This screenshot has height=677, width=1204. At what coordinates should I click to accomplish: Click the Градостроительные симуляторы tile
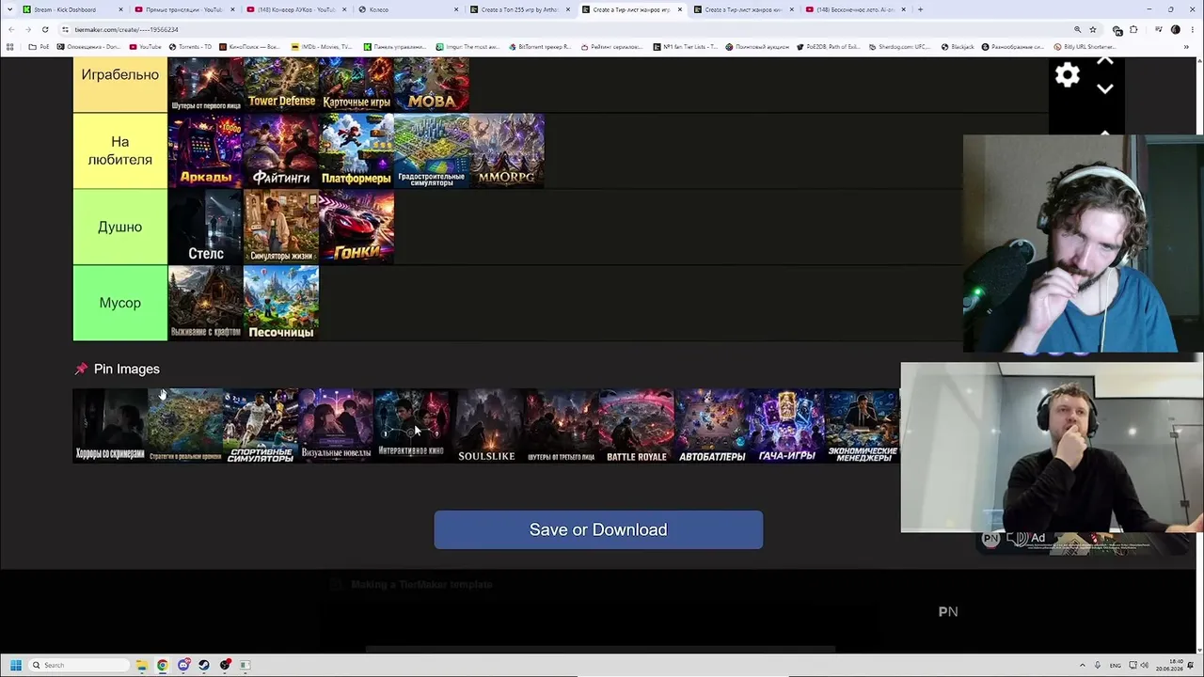(x=432, y=150)
